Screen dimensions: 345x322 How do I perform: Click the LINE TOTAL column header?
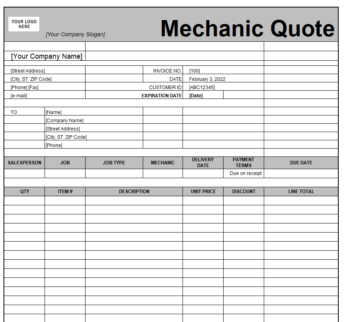coord(301,192)
